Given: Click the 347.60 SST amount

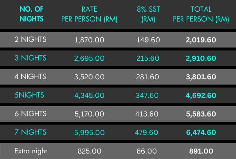Looking at the screenshot, I should pos(148,96).
